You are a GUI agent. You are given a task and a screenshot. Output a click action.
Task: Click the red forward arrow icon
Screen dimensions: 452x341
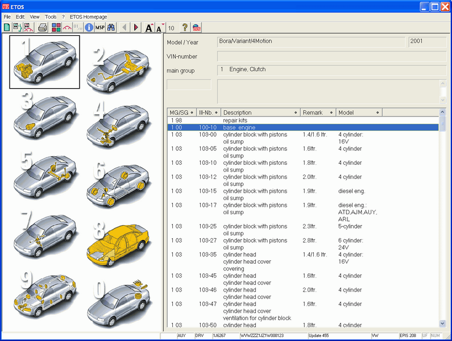(x=136, y=27)
